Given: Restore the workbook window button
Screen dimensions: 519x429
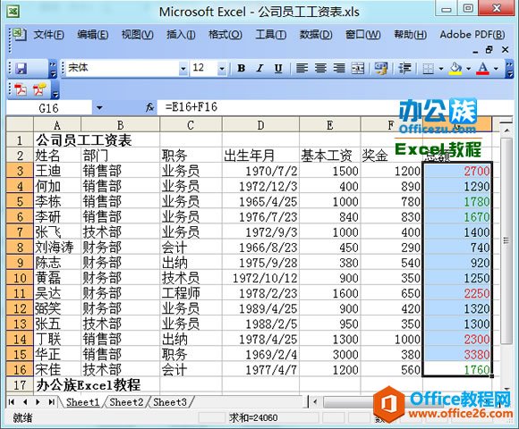Looking at the screenshot, I should click(489, 50).
